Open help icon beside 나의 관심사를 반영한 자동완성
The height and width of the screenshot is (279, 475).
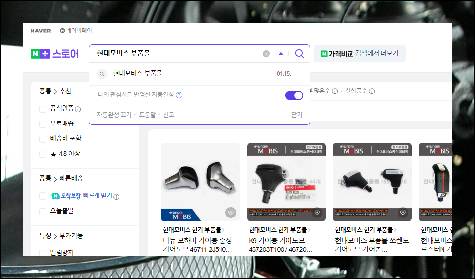179,95
